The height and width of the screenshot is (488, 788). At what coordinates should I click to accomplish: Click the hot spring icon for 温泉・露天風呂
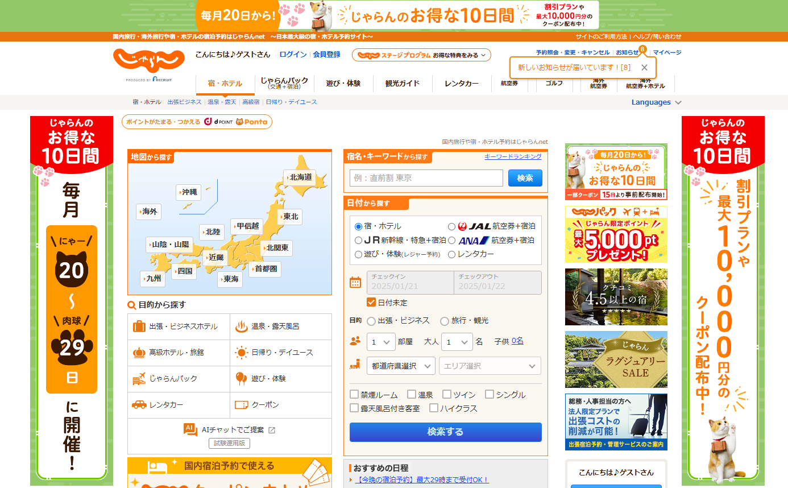click(x=241, y=326)
